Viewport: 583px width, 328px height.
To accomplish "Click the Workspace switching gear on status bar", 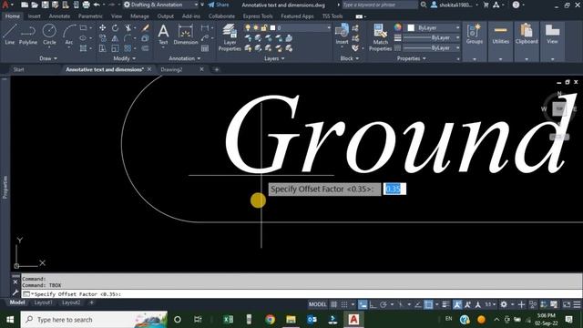I will point(504,304).
